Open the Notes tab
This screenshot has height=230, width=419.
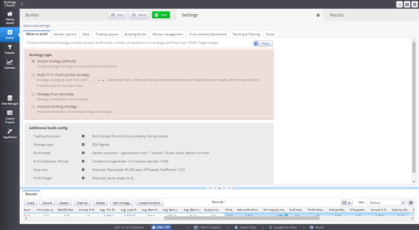coord(271,34)
